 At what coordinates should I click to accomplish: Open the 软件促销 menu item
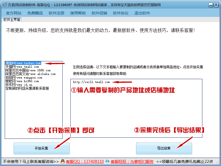(99, 13)
